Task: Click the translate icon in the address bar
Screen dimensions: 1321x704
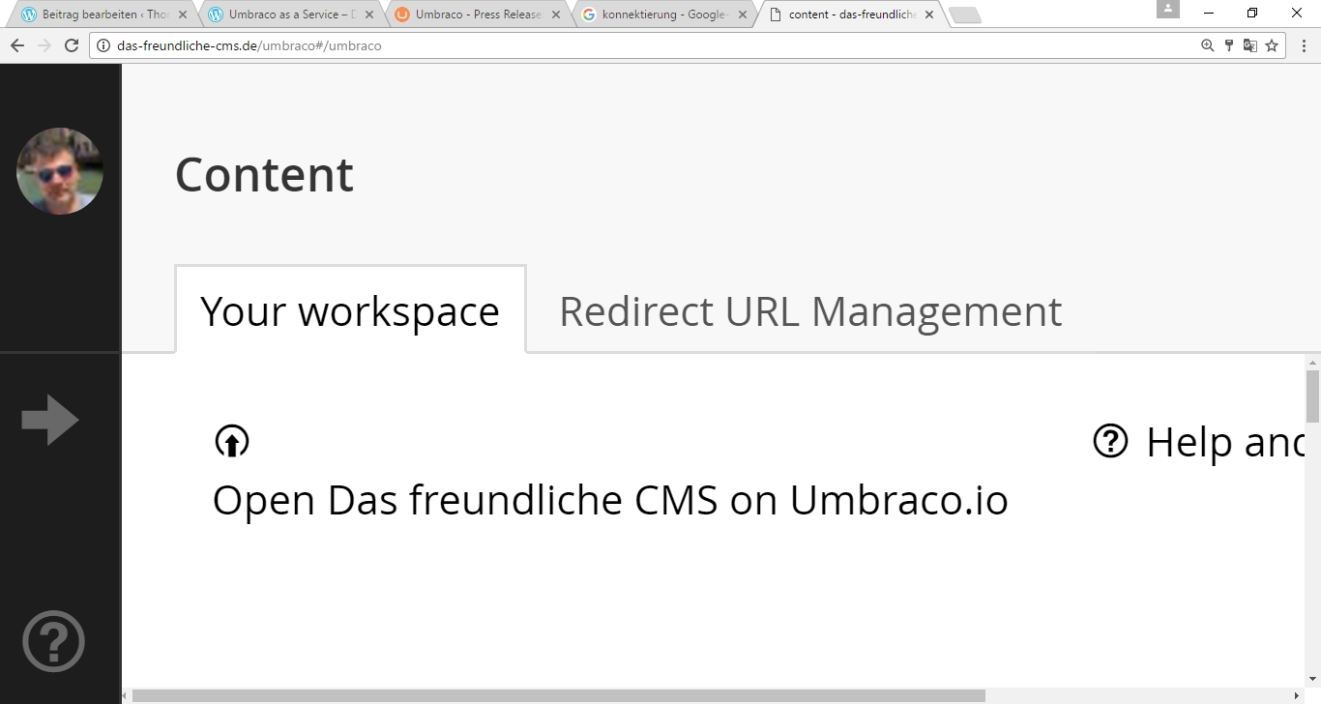Action: pyautogui.click(x=1249, y=45)
